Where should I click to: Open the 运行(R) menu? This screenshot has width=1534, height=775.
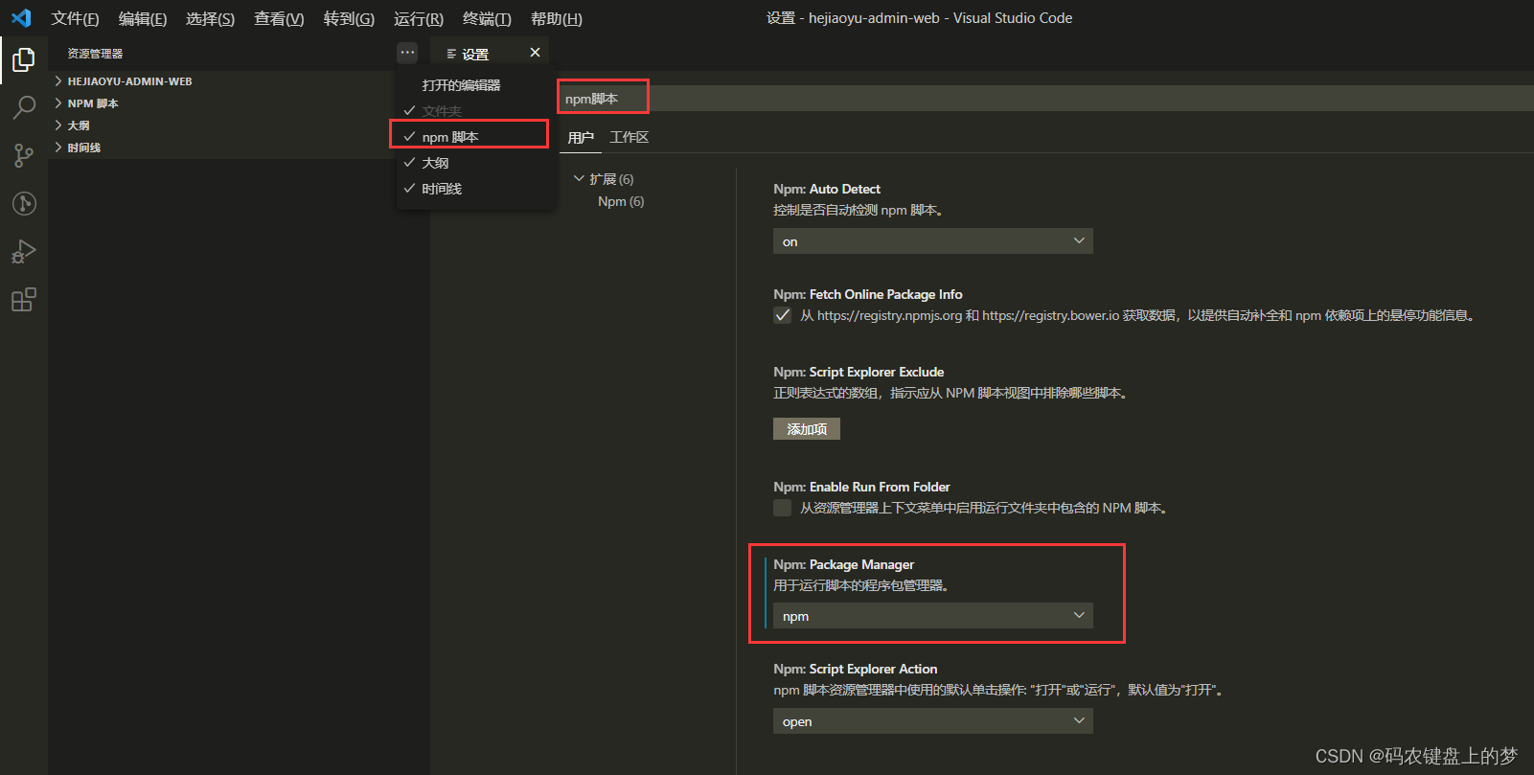point(419,18)
